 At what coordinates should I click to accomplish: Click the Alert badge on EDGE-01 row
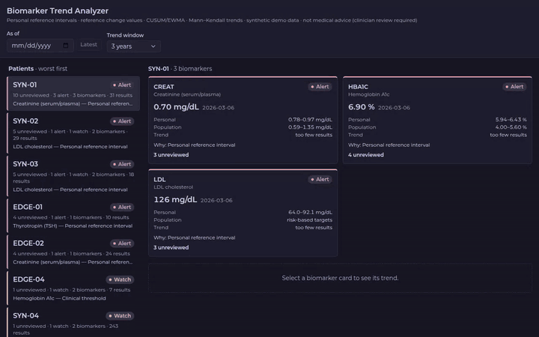tap(122, 207)
